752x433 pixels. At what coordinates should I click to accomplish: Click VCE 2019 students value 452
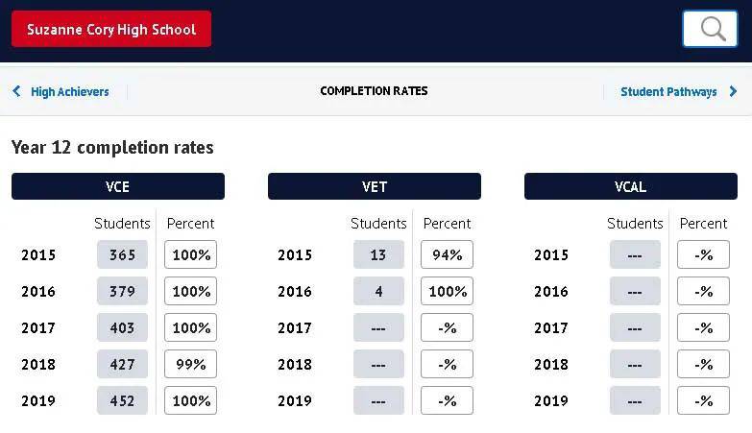[x=122, y=400]
